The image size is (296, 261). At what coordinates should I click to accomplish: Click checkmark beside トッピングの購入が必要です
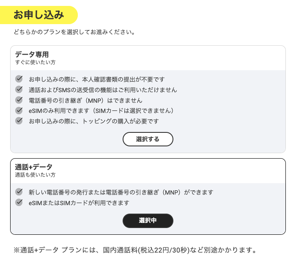(19, 121)
